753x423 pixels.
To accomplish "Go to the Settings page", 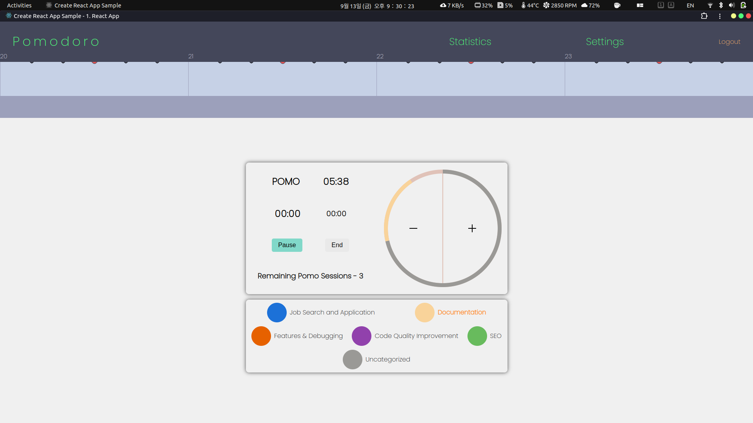I will click(x=604, y=42).
